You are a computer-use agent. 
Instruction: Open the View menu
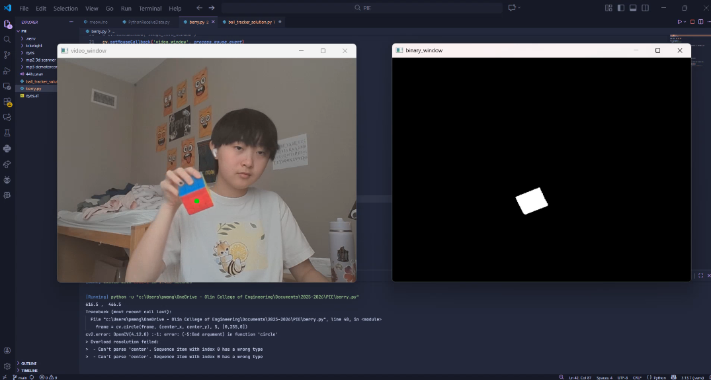click(91, 8)
